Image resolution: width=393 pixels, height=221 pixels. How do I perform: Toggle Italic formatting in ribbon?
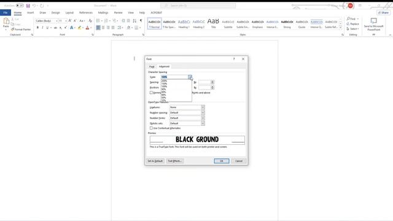pos(42,28)
